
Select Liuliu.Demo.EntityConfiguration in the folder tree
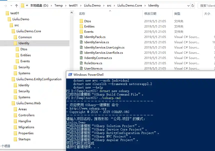[39, 79]
